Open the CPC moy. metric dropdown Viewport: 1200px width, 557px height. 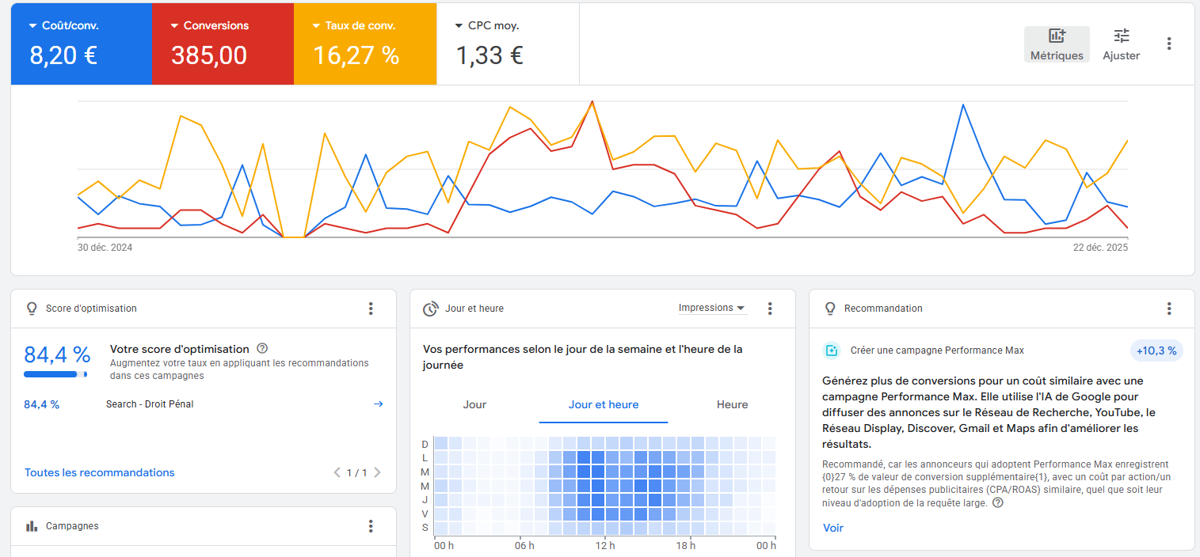(x=486, y=25)
